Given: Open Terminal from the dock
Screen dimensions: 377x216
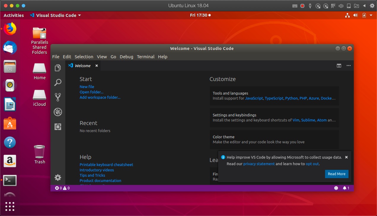Looking at the screenshot, I should tap(10, 180).
